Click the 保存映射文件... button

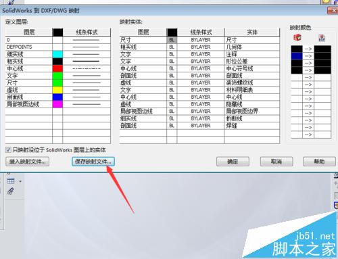[93, 162]
